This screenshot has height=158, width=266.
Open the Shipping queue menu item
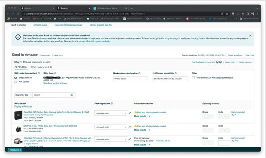pos(40,25)
